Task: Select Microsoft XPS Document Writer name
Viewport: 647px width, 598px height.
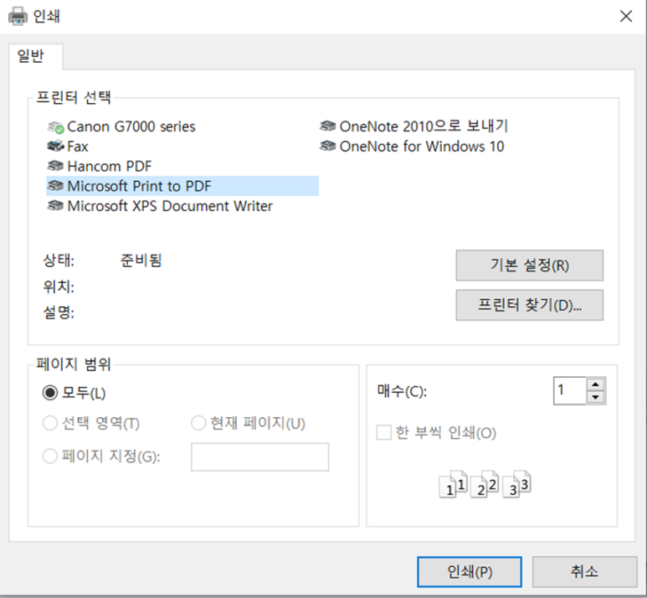Action: tap(170, 206)
